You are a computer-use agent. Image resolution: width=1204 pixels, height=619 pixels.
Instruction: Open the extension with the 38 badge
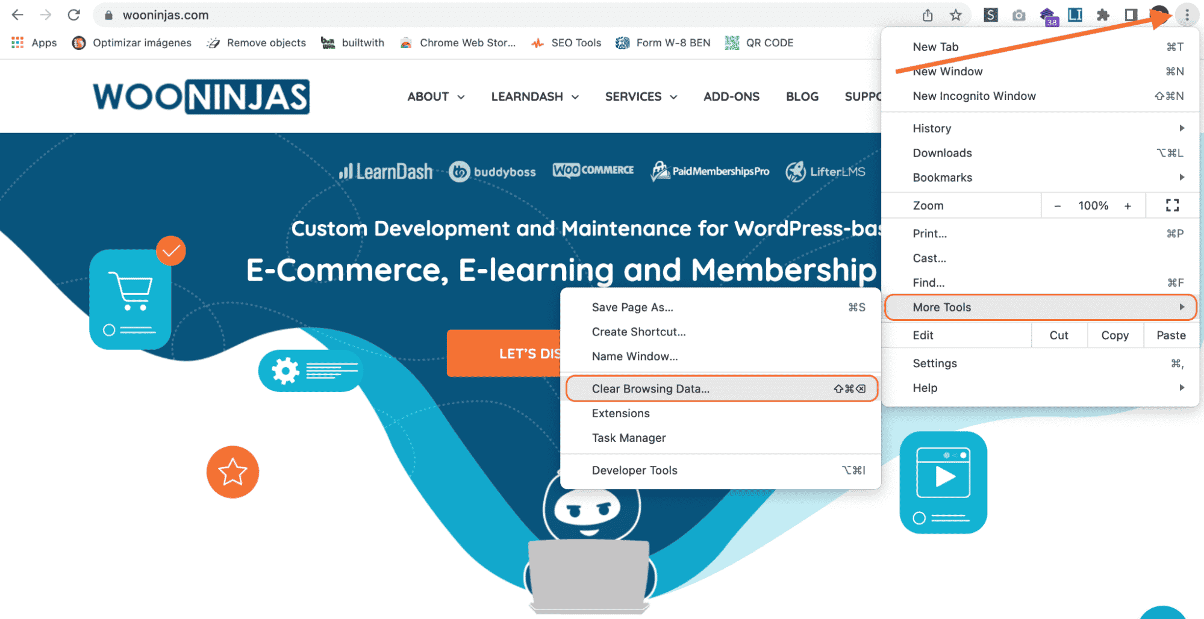(x=1048, y=16)
